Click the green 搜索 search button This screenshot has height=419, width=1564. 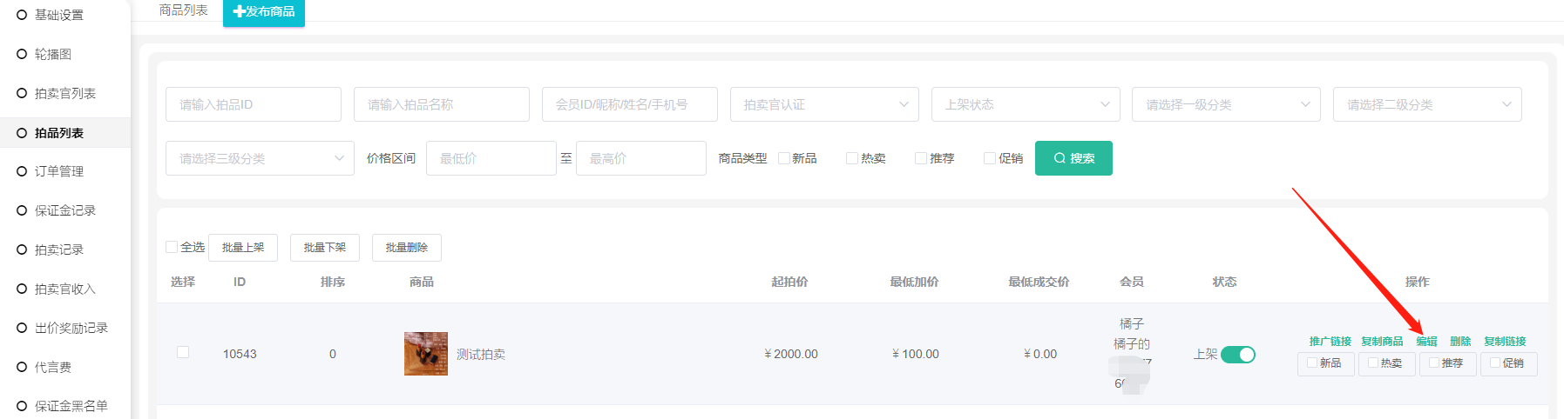pyautogui.click(x=1073, y=158)
